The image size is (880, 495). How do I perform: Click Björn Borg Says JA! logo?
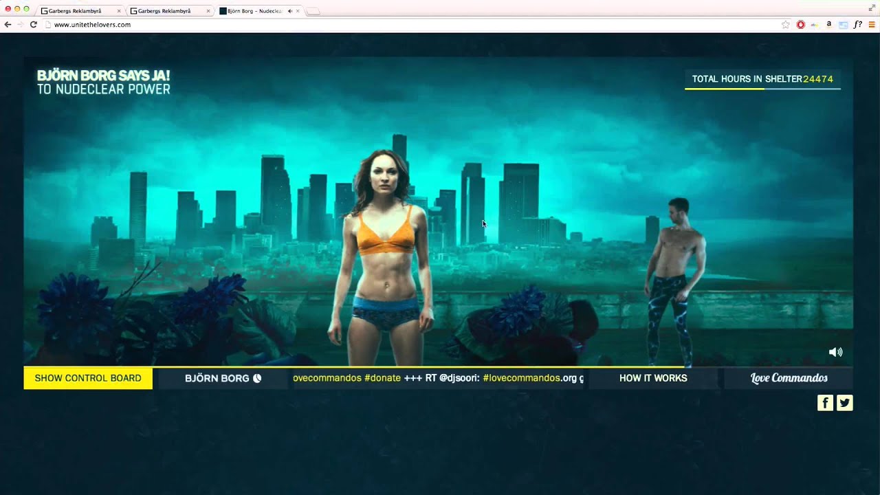tap(104, 82)
